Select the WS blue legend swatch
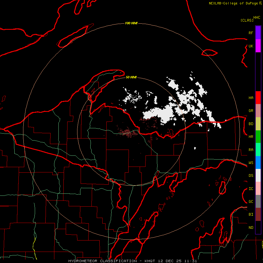Image resolution: width=263 pixels, height=263 pixels. [x=258, y=162]
